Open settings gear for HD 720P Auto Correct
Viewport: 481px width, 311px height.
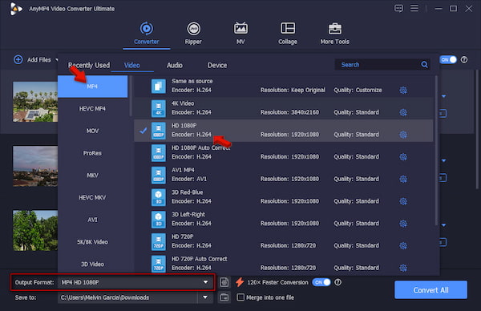(403, 268)
